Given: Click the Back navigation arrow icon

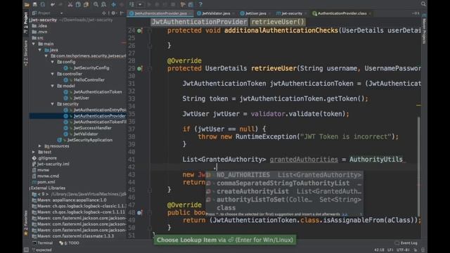Looking at the screenshot, I should point(114,4).
